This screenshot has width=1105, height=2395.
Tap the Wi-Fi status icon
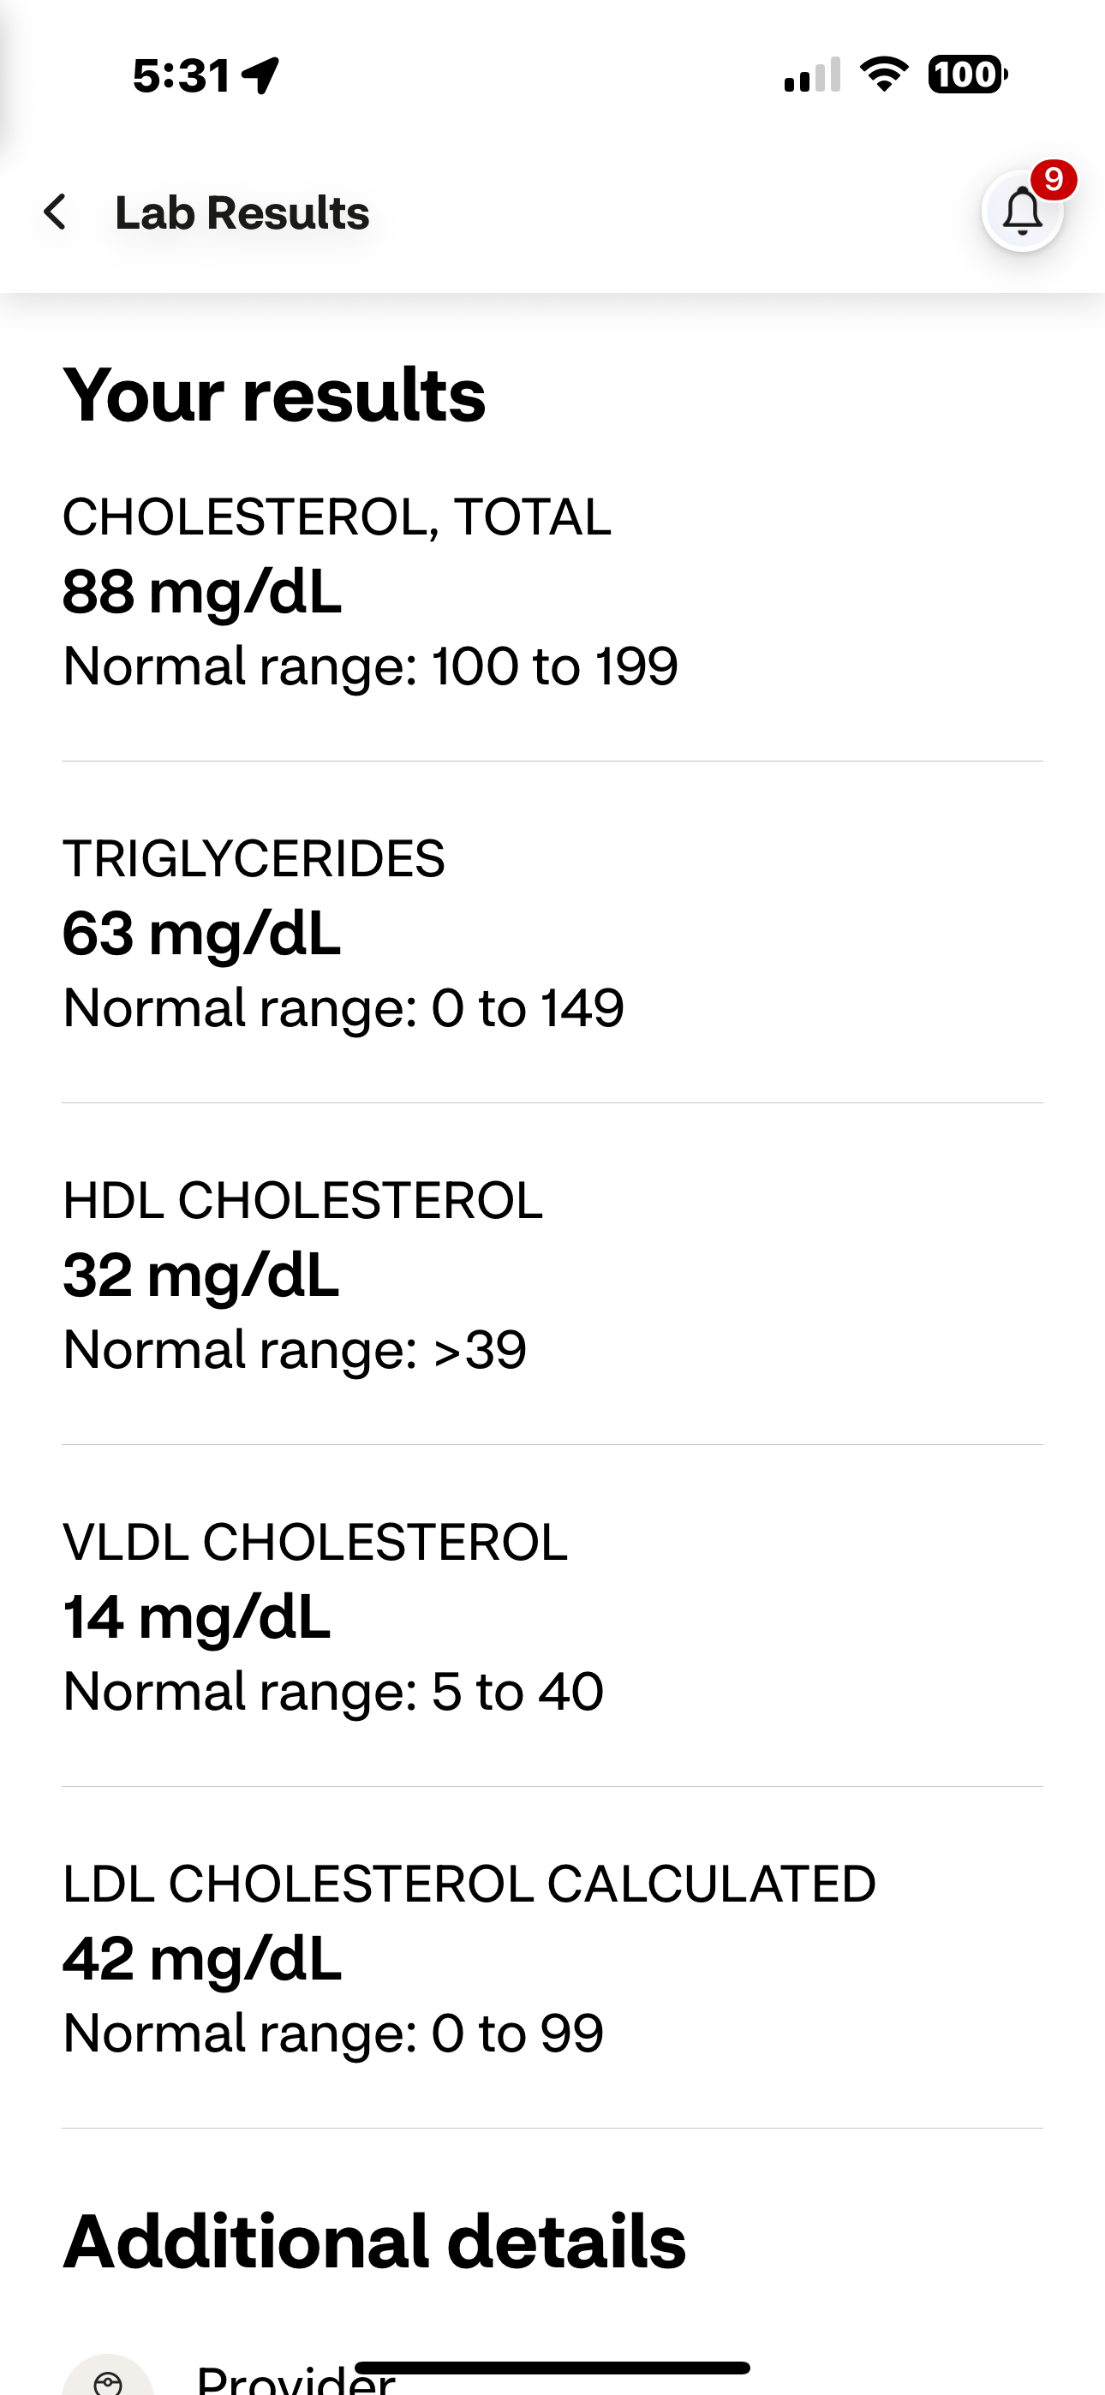click(885, 75)
